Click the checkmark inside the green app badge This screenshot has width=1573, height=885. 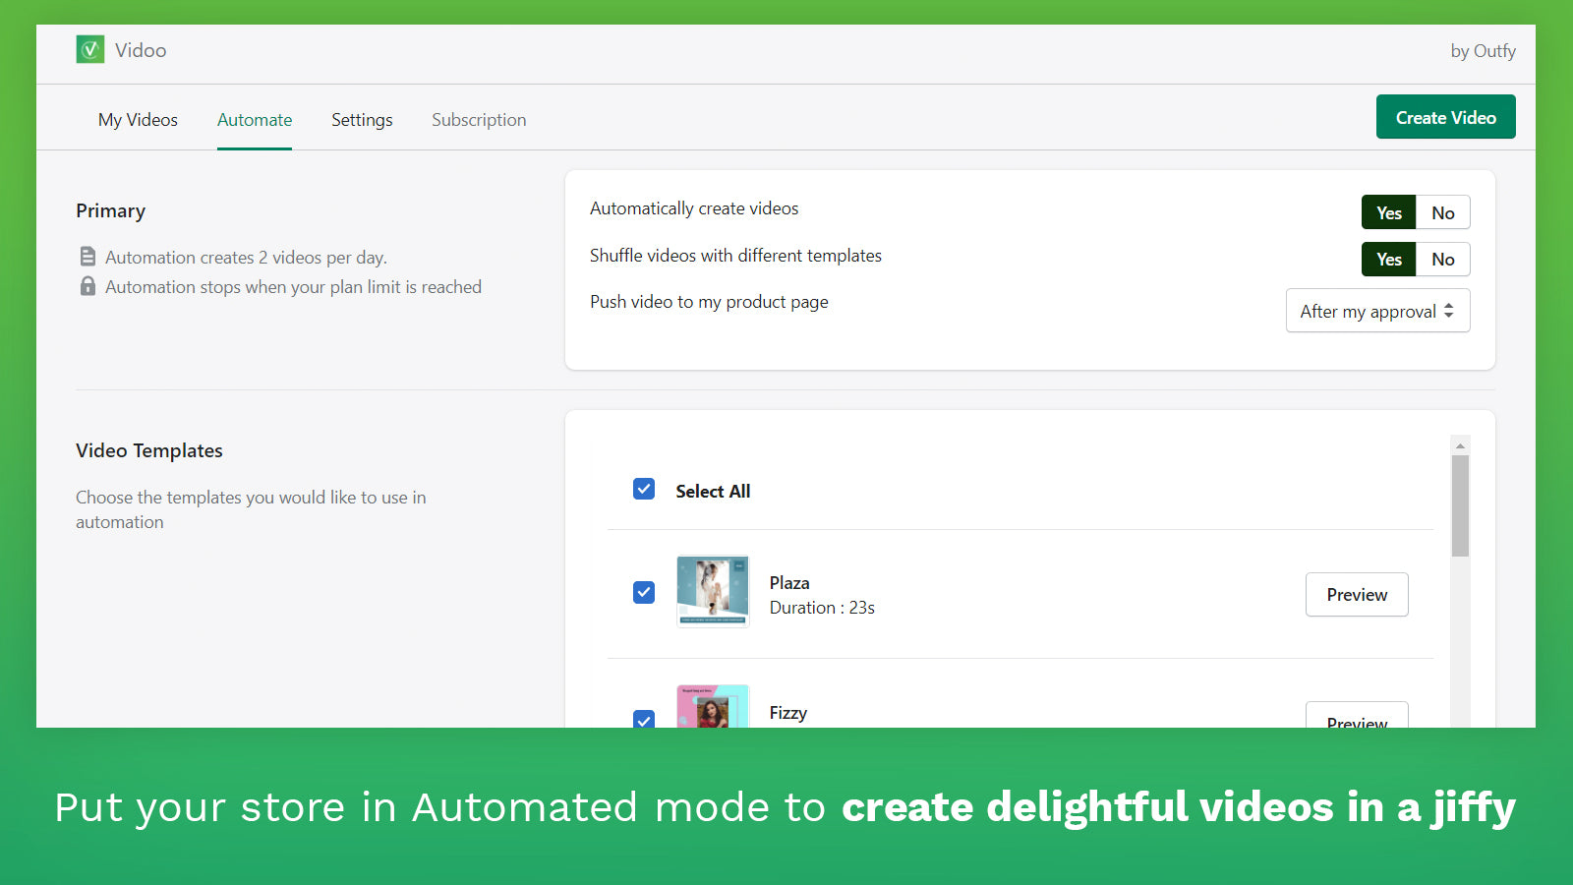point(89,48)
